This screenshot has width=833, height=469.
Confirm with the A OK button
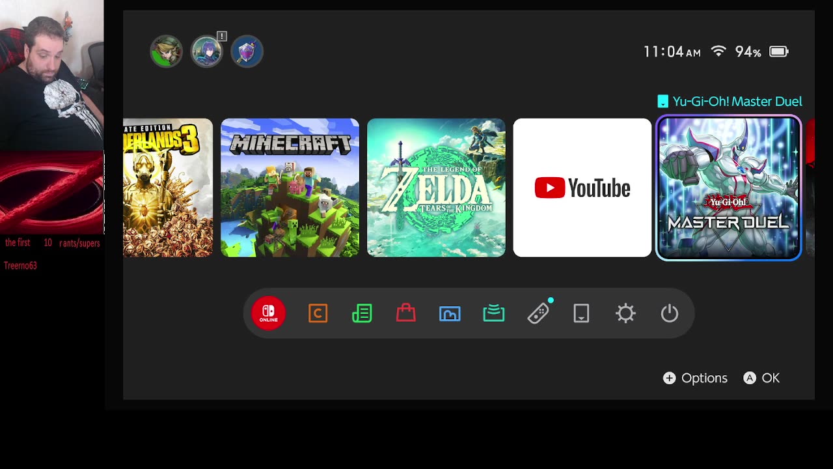(x=761, y=378)
